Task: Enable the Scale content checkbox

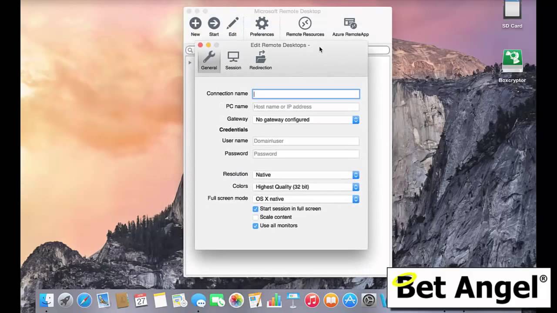Action: 255,217
